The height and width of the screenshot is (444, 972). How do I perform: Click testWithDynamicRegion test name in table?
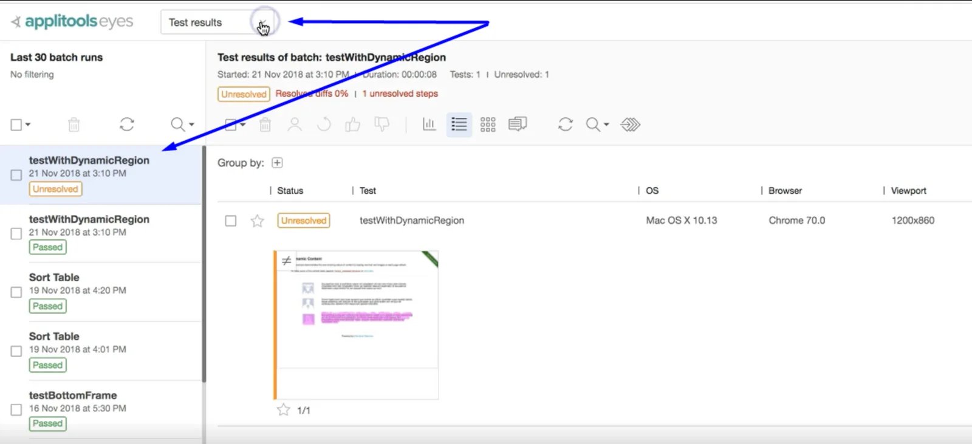[x=412, y=220]
